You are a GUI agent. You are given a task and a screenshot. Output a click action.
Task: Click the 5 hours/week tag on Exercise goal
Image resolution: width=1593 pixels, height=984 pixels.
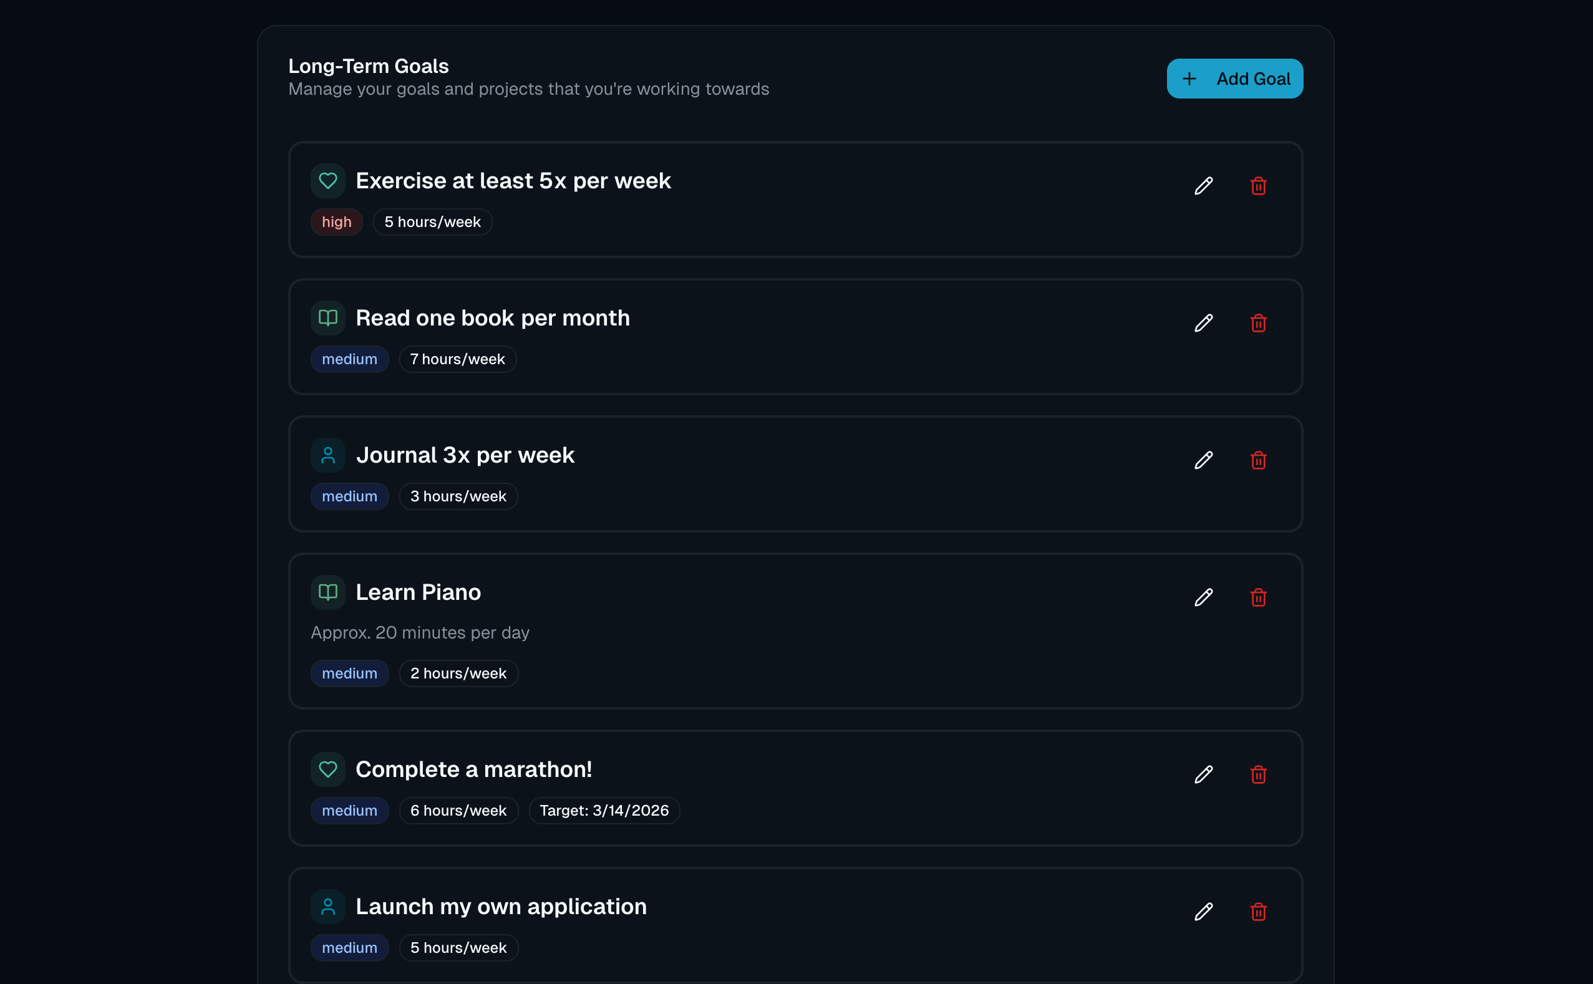click(x=432, y=222)
